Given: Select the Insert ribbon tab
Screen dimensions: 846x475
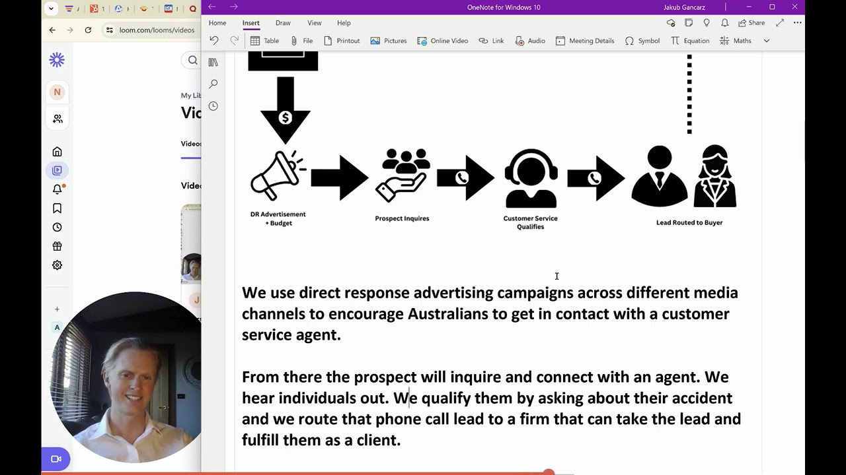Looking at the screenshot, I should [251, 22].
